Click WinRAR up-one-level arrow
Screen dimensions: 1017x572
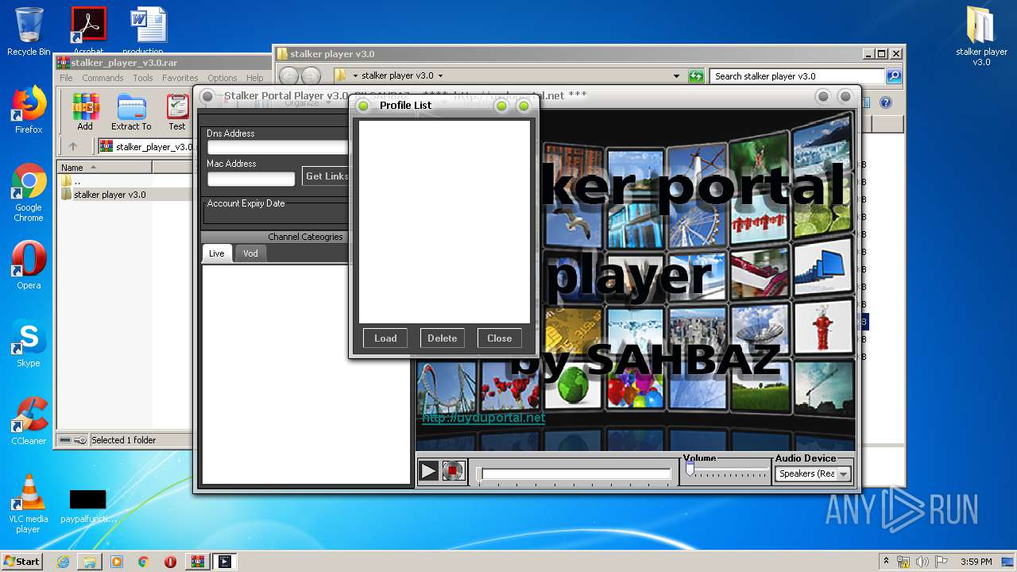[73, 146]
